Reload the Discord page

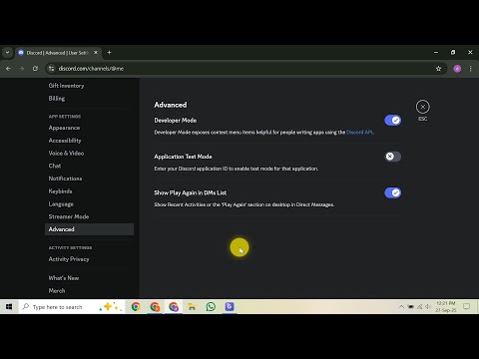tap(35, 69)
